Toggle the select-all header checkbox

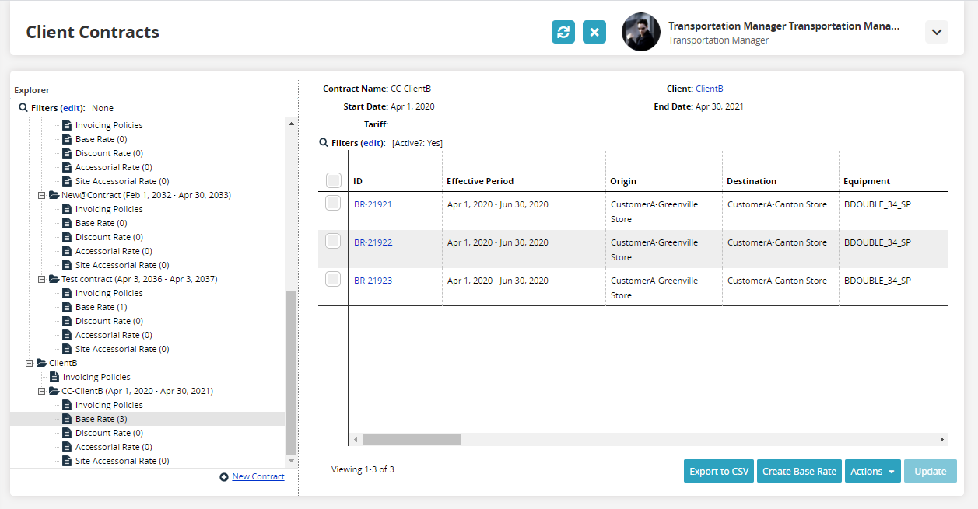[x=333, y=180]
